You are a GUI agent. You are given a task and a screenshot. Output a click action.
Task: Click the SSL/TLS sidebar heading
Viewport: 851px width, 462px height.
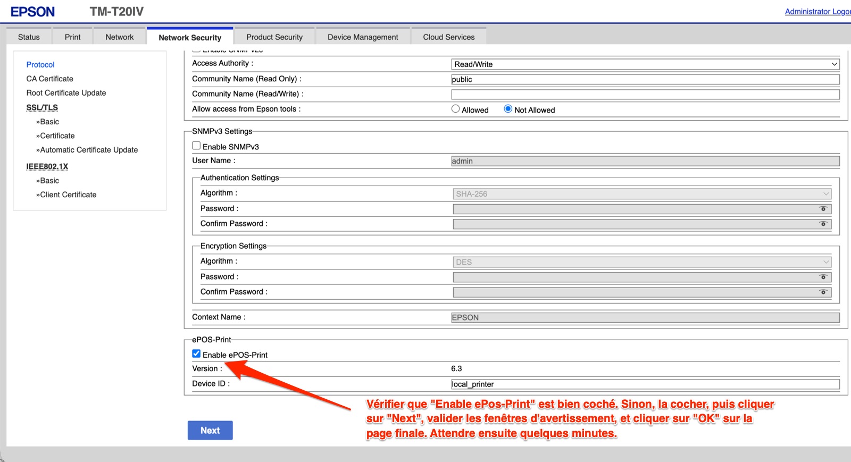click(42, 107)
